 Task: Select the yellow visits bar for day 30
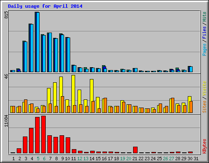pos(190,104)
